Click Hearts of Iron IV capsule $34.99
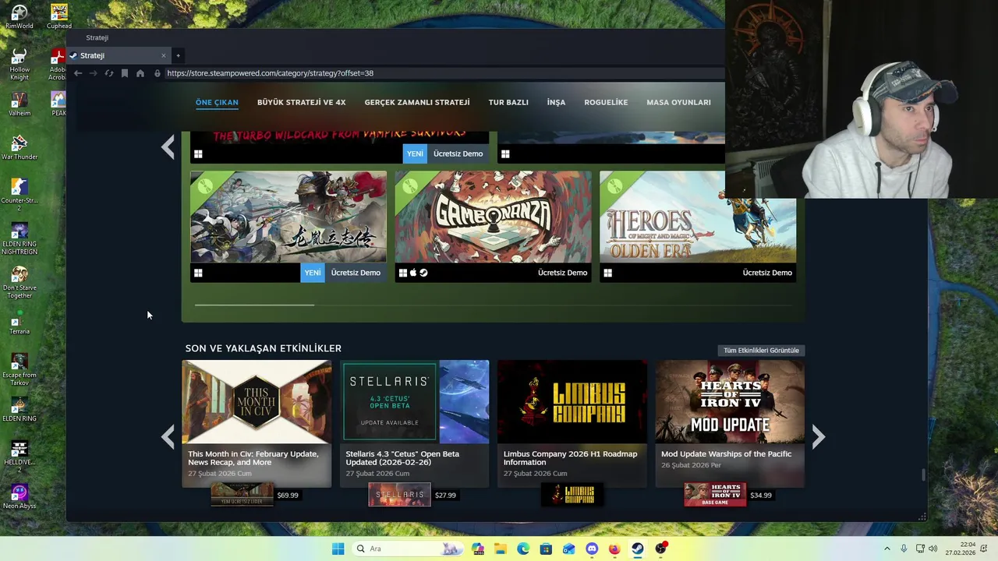Screen dimensions: 998x561 tap(715, 495)
